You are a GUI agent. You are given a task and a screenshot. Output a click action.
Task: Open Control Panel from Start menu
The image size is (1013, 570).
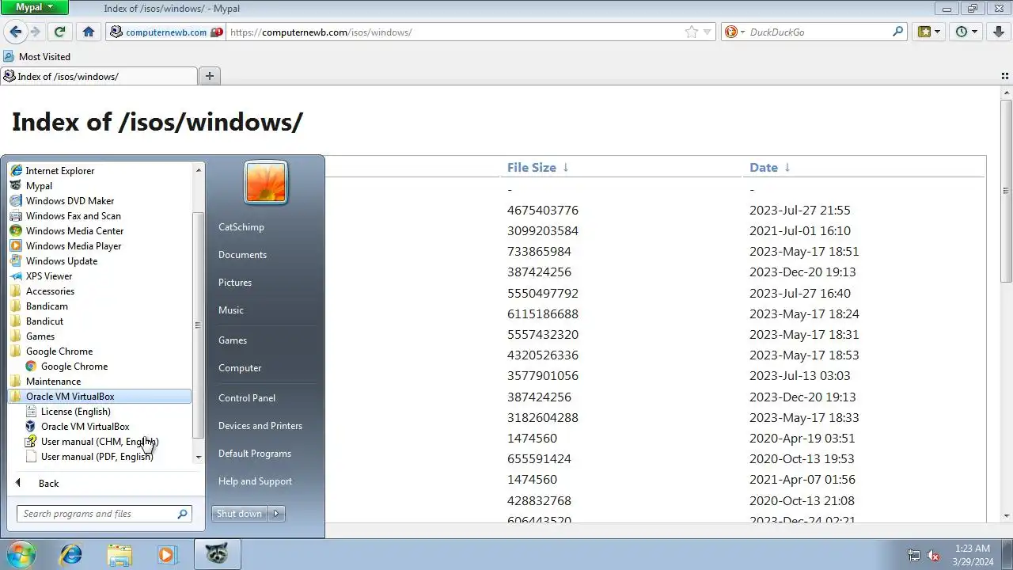point(265,398)
